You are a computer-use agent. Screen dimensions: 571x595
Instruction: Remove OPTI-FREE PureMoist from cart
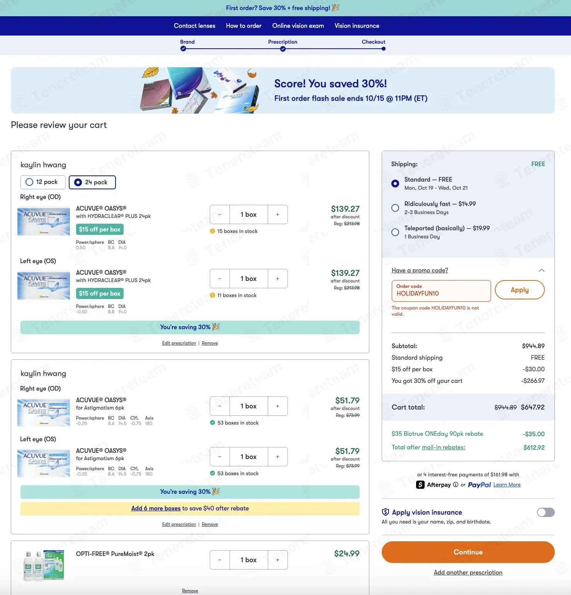[190, 591]
